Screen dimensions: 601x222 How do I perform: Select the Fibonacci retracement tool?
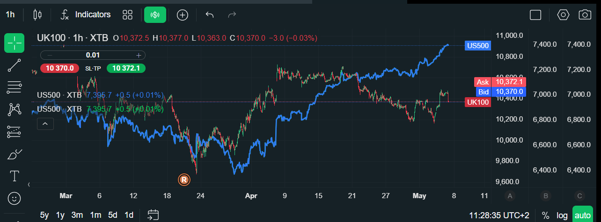tap(15, 87)
